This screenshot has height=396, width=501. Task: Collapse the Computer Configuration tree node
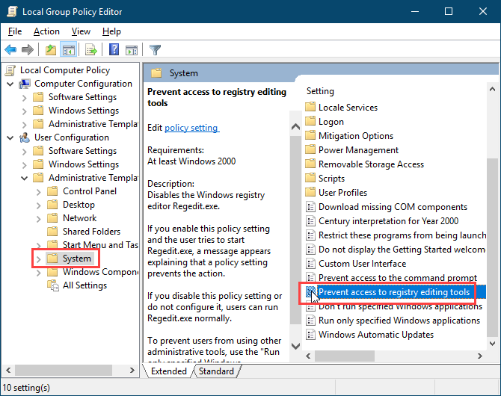pyautogui.click(x=10, y=84)
